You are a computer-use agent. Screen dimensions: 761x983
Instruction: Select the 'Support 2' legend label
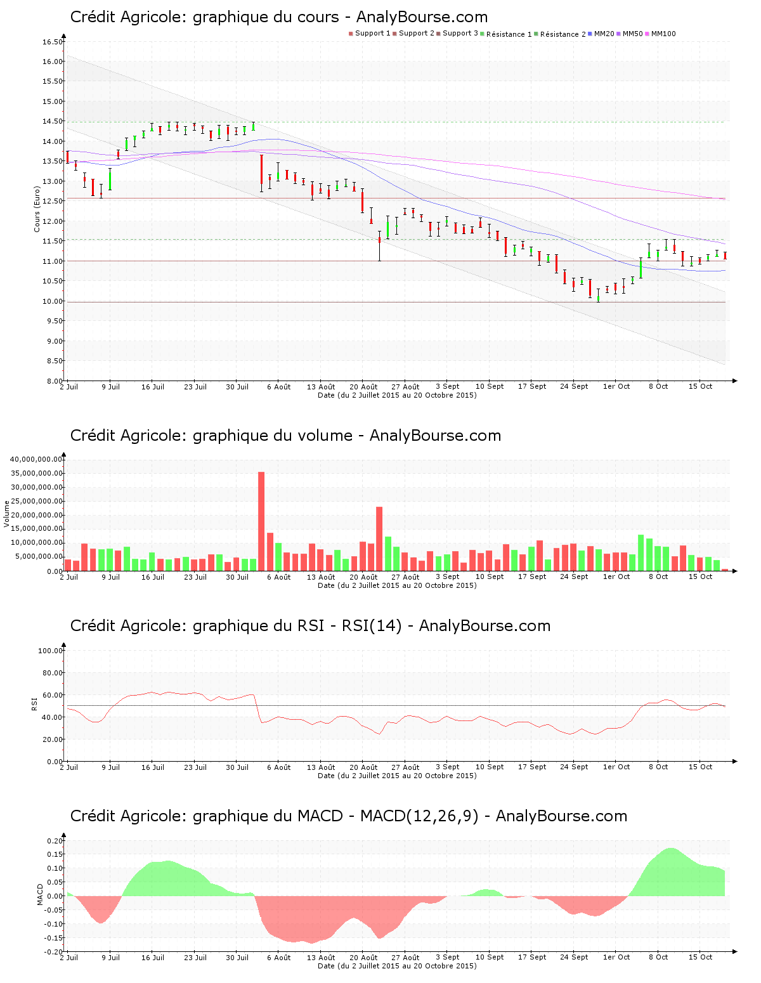417,34
